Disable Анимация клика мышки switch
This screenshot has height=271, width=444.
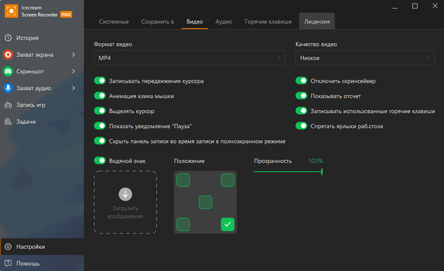(x=100, y=96)
